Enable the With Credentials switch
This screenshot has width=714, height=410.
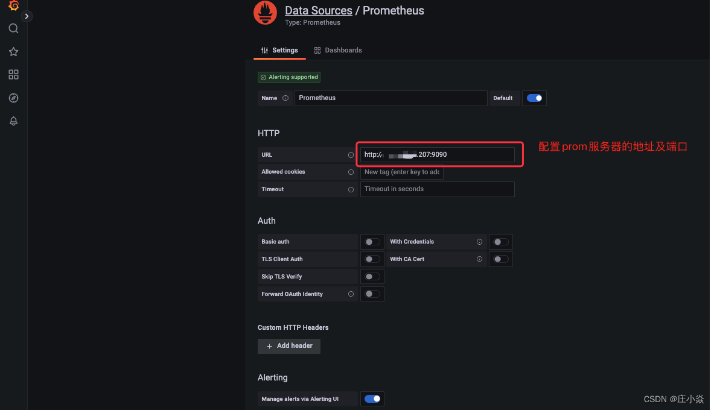500,242
